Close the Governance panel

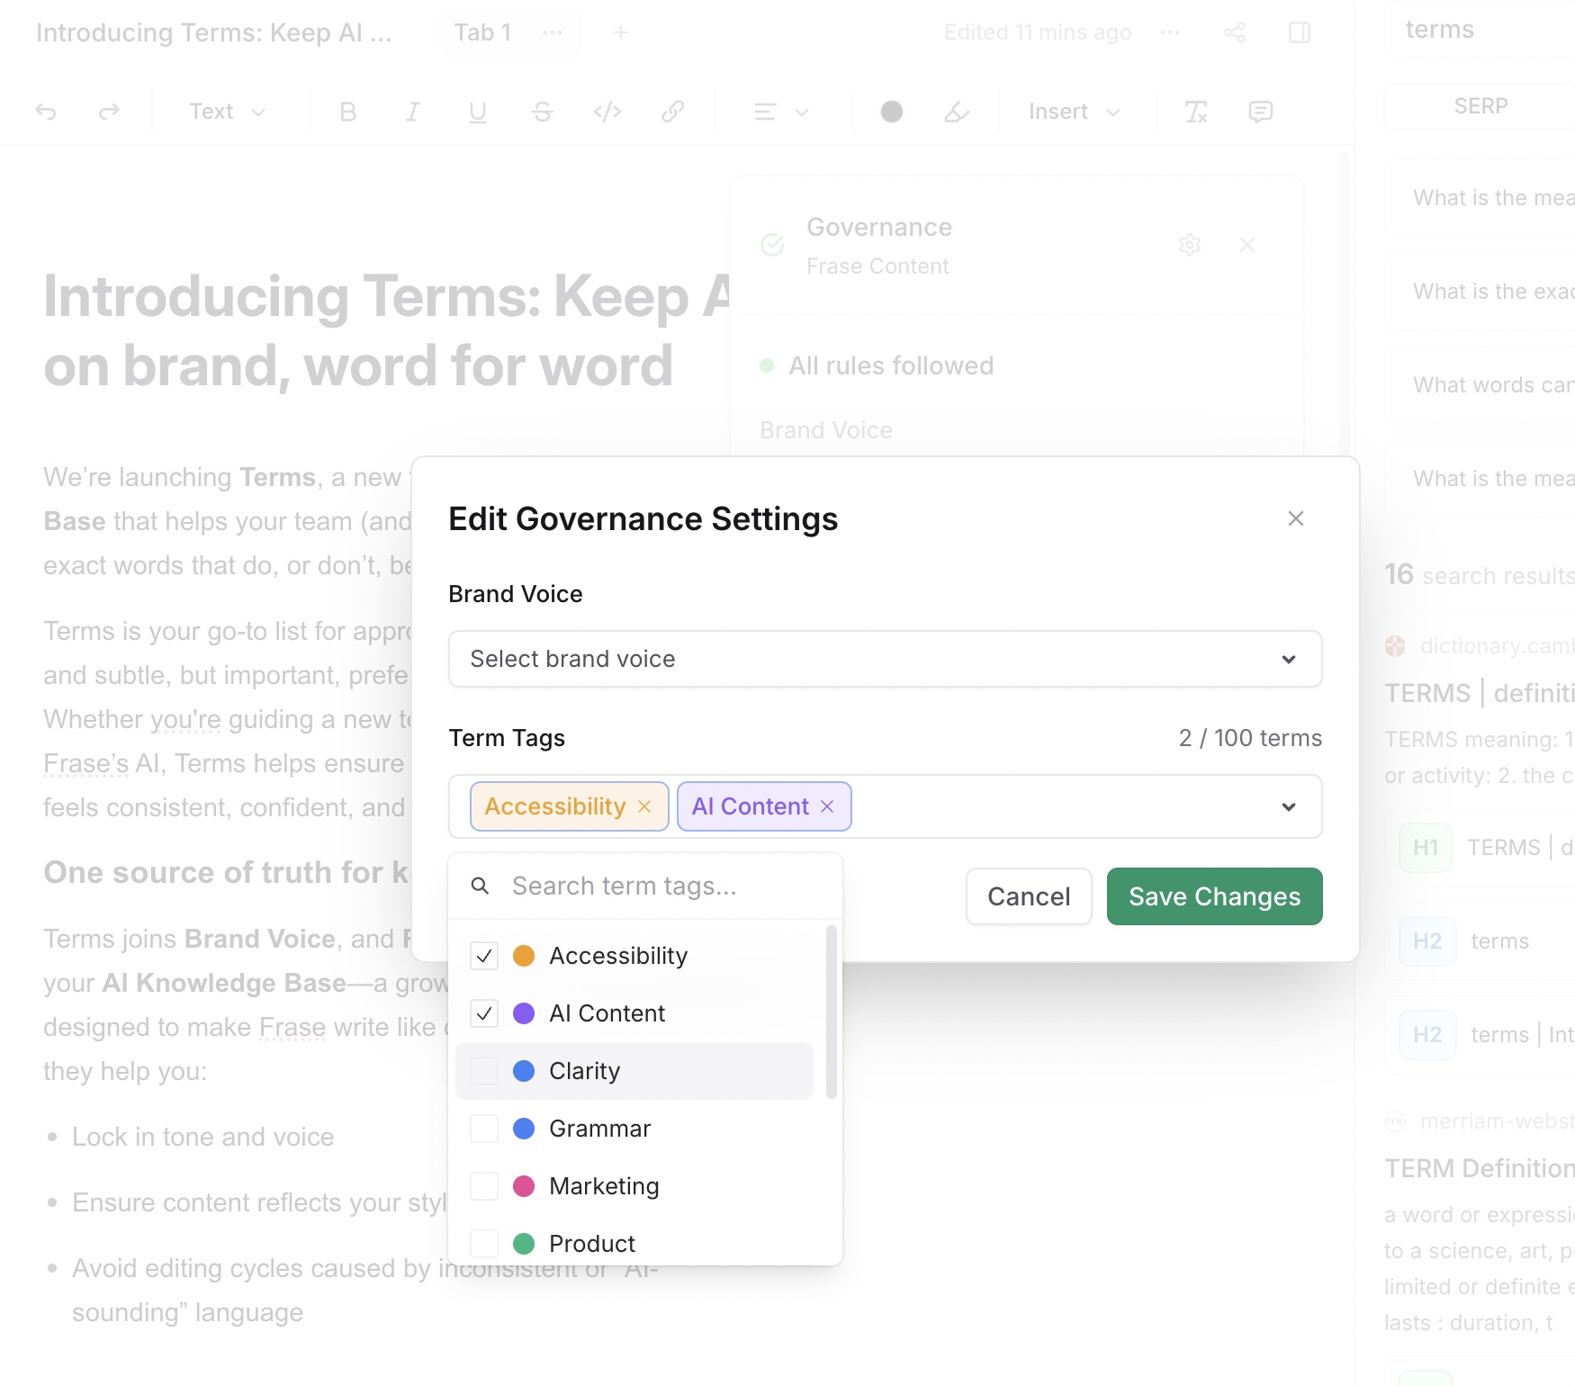tap(1247, 245)
